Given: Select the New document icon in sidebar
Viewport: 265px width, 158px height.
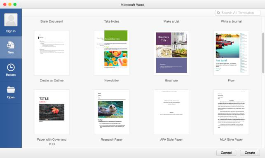Looking at the screenshot, I should point(11,45).
